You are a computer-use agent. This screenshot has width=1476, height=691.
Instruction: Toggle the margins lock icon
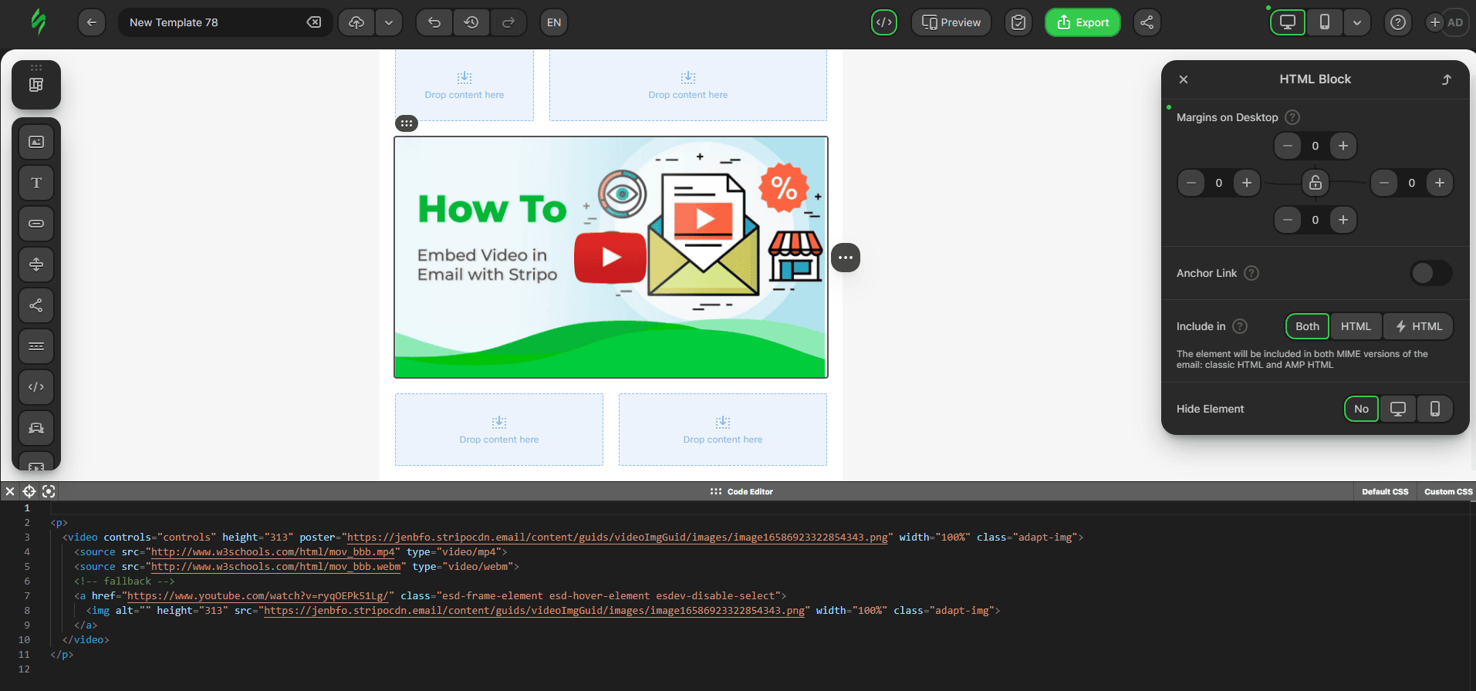pyautogui.click(x=1316, y=183)
